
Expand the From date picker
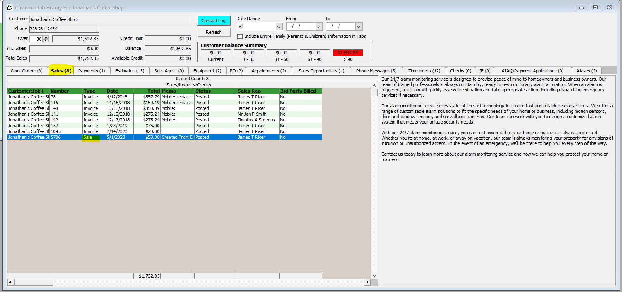point(318,26)
